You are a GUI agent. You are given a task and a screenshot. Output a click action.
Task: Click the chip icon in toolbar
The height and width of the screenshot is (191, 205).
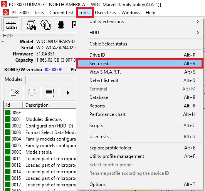click(61, 25)
